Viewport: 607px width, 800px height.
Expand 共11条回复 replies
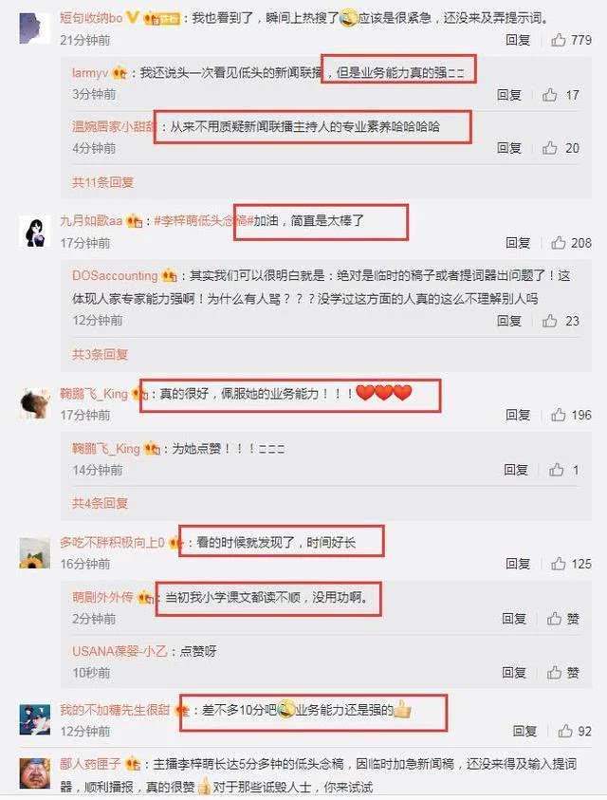[x=102, y=182]
